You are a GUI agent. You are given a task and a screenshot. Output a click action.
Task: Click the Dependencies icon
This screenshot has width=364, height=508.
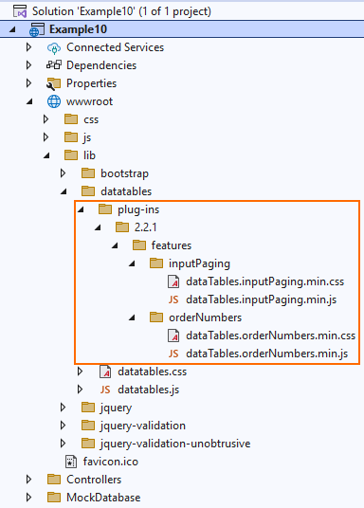click(54, 65)
